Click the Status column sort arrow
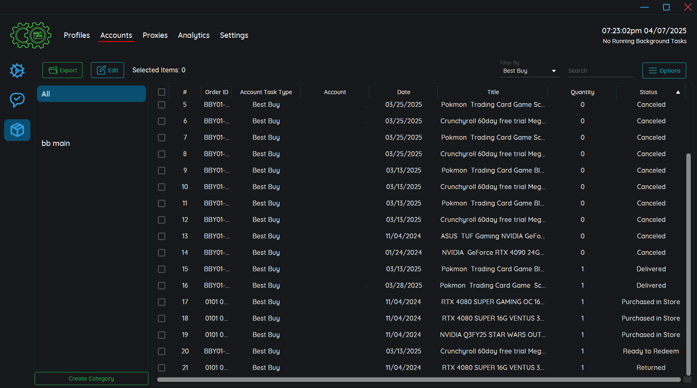This screenshot has height=388, width=697. [x=678, y=92]
